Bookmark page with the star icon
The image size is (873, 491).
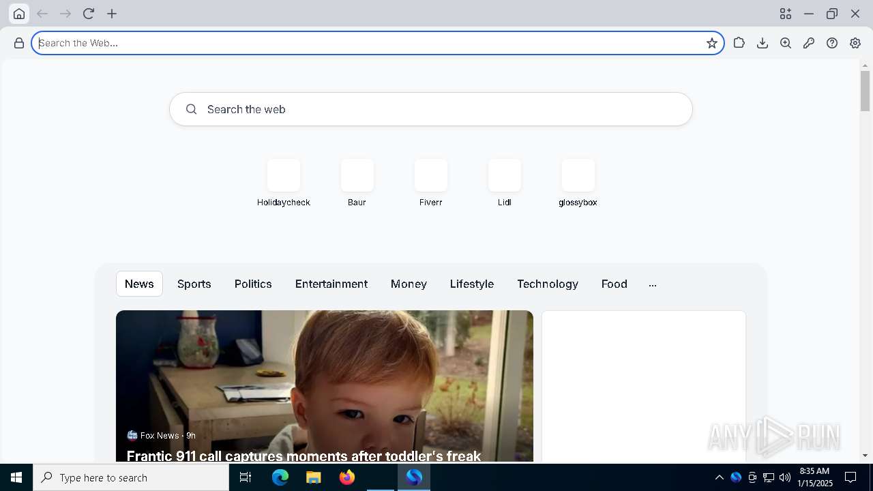[x=712, y=43]
